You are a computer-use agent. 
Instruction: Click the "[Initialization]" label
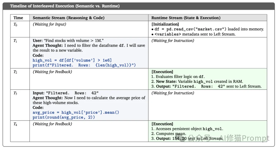(x=165, y=24)
